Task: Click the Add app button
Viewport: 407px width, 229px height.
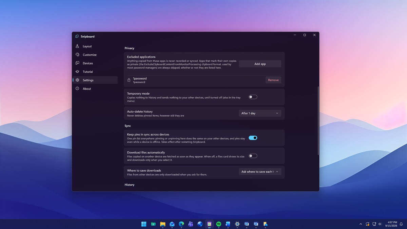Action: (260, 64)
